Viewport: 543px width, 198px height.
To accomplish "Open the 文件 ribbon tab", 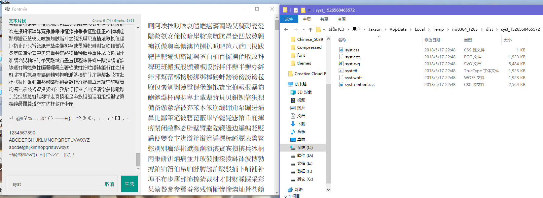I will coord(289,19).
